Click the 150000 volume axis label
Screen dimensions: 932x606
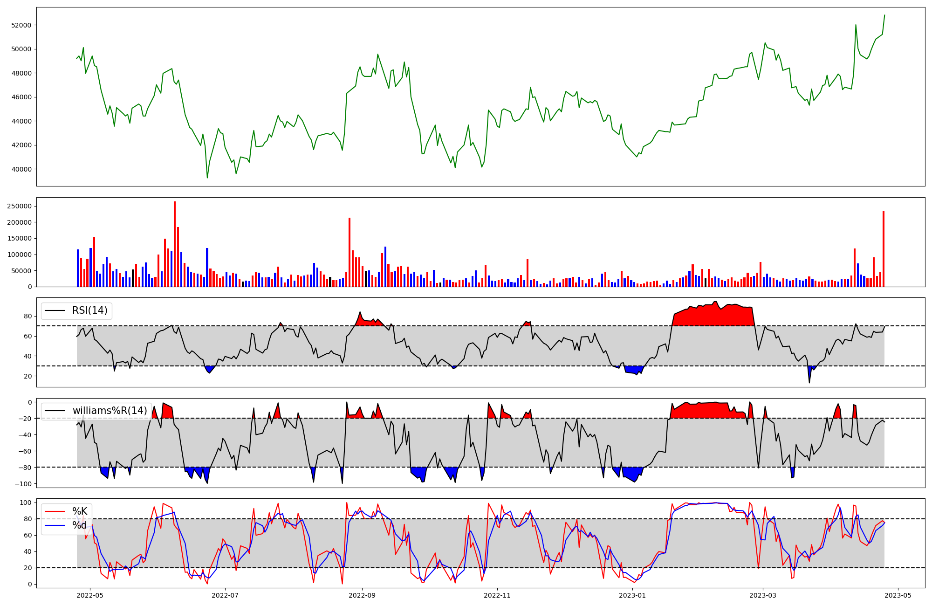pyautogui.click(x=20, y=238)
